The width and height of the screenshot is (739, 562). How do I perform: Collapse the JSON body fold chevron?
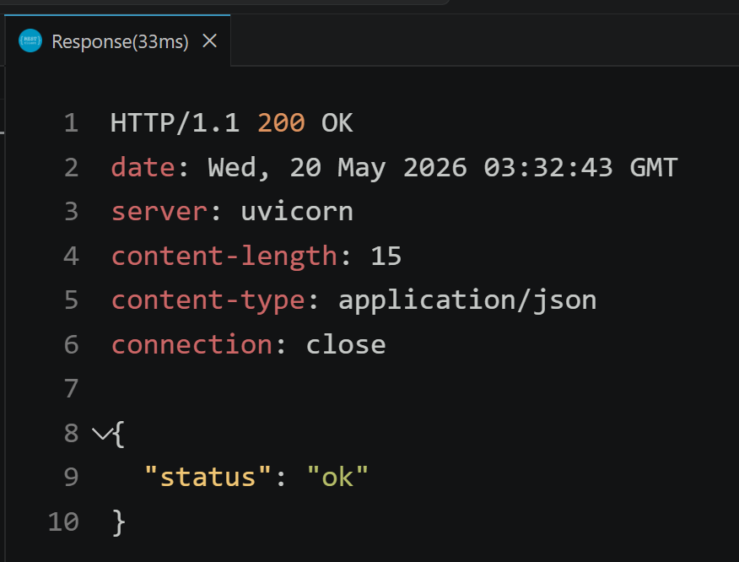(x=101, y=433)
